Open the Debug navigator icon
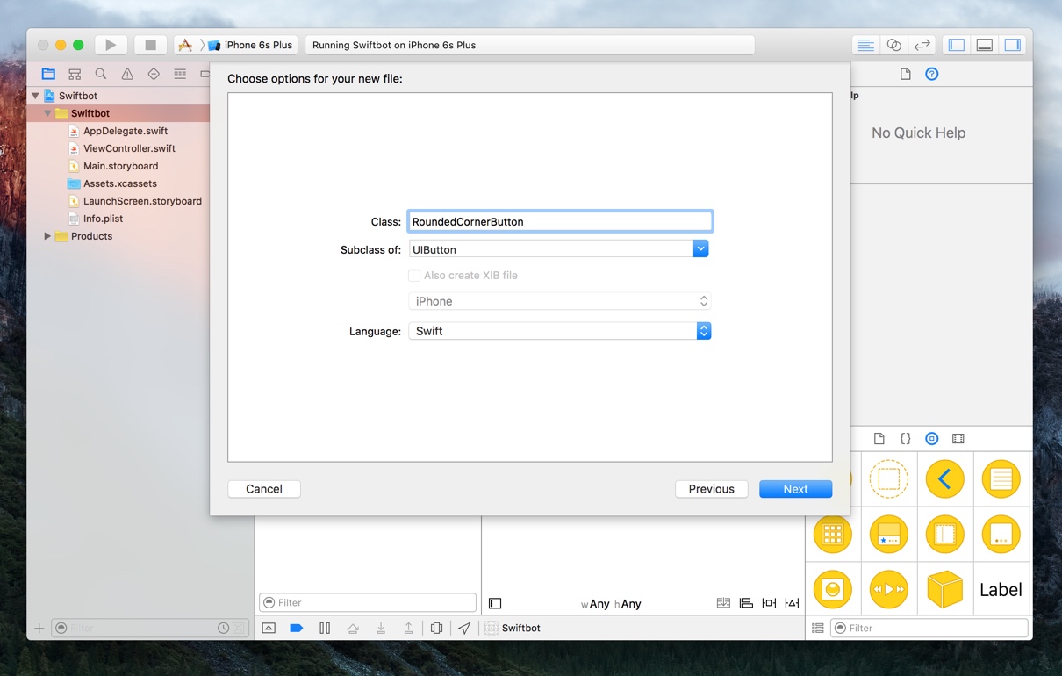Viewport: 1062px width, 676px height. 180,74
